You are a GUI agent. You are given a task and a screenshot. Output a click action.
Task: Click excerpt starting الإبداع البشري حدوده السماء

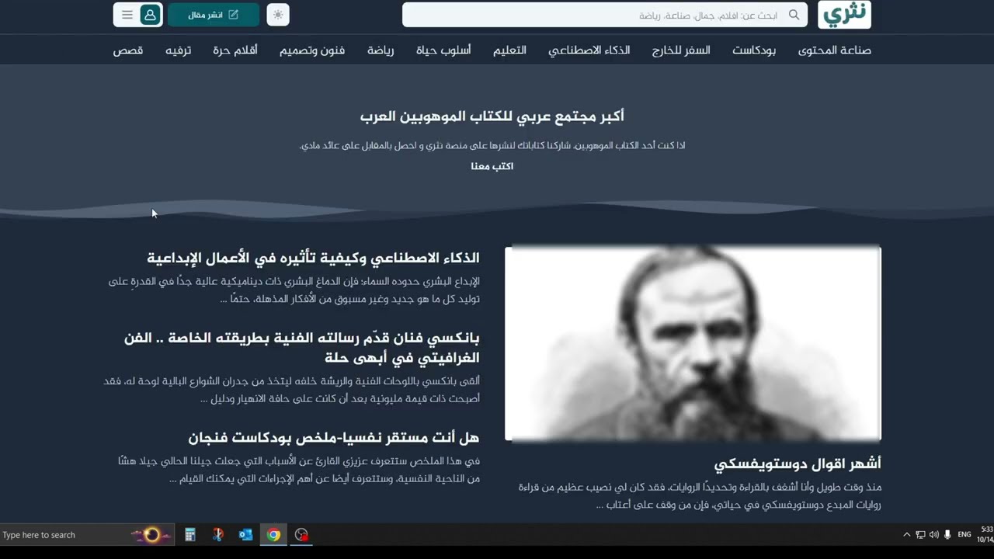pyautogui.click(x=294, y=290)
